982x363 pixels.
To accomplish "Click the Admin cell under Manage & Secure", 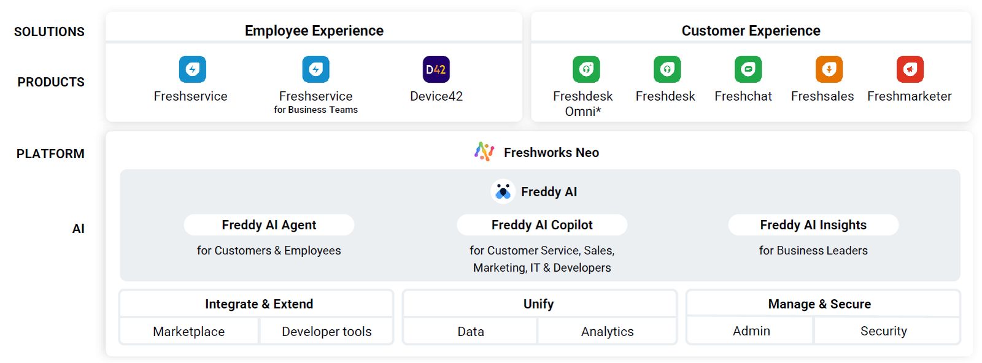I will coord(751,331).
